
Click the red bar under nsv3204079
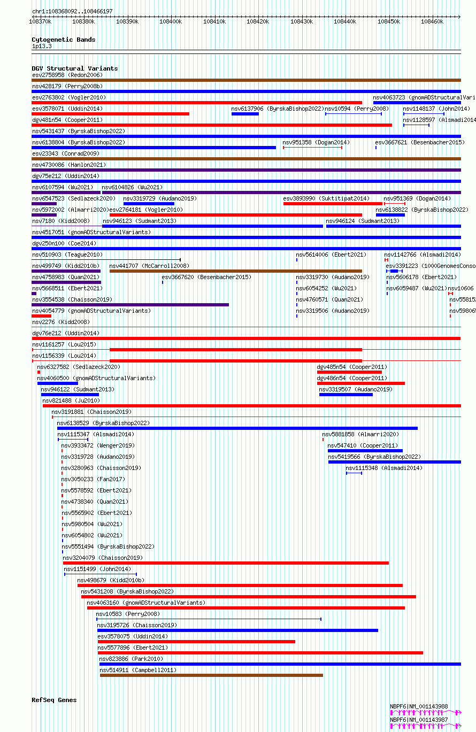click(x=226, y=563)
